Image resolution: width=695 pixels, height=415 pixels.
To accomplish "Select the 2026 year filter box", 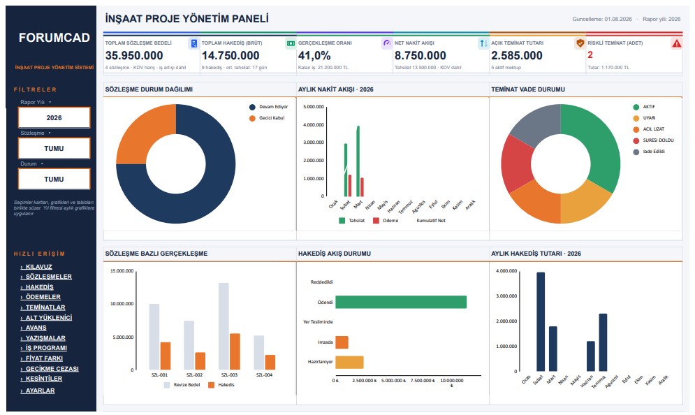I will coord(54,118).
